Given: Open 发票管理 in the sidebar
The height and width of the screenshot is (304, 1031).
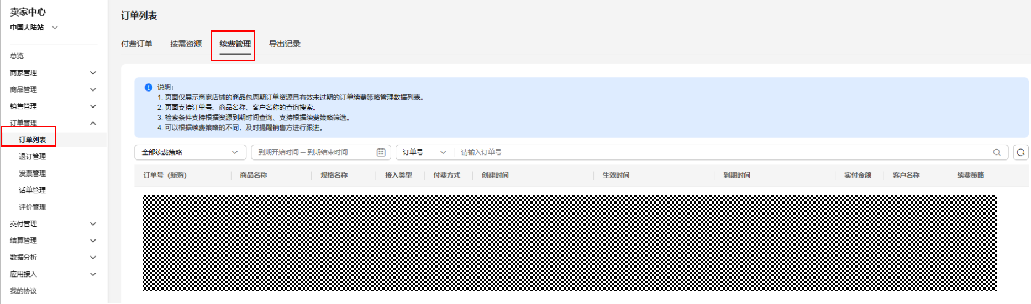Looking at the screenshot, I should click(33, 173).
